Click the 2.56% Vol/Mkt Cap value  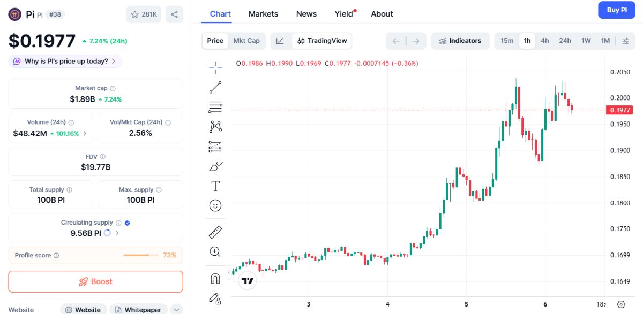140,133
